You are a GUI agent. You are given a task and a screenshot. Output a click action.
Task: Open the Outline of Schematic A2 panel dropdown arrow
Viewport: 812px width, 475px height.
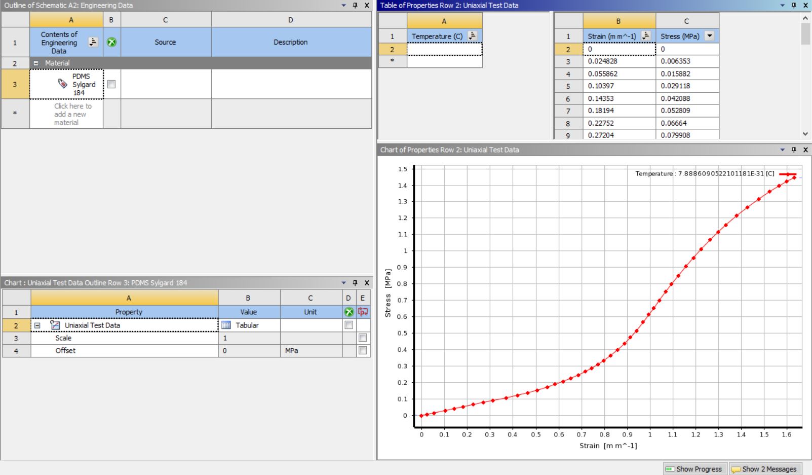click(x=343, y=6)
